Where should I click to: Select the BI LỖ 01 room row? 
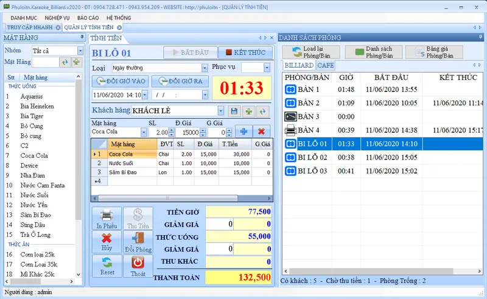(383, 144)
